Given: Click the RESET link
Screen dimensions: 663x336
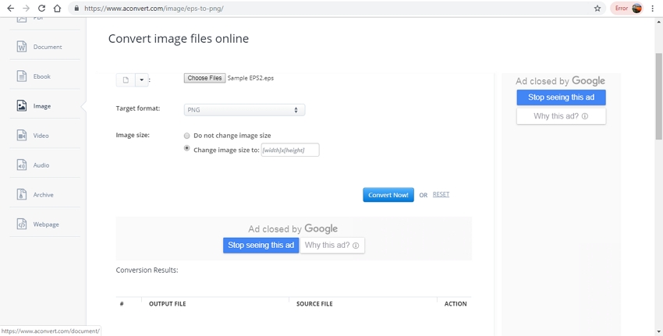Looking at the screenshot, I should pos(441,195).
